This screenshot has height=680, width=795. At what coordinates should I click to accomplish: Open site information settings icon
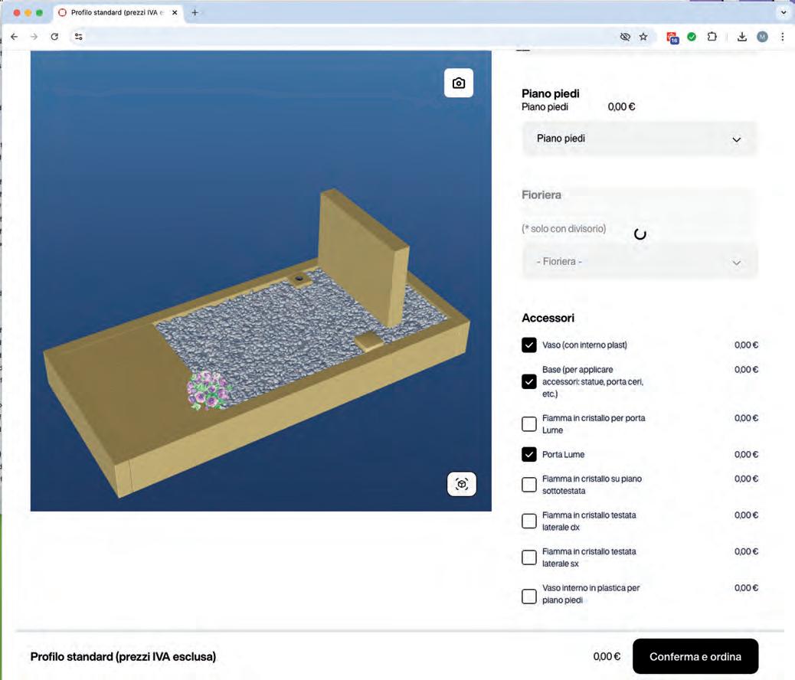coord(79,37)
